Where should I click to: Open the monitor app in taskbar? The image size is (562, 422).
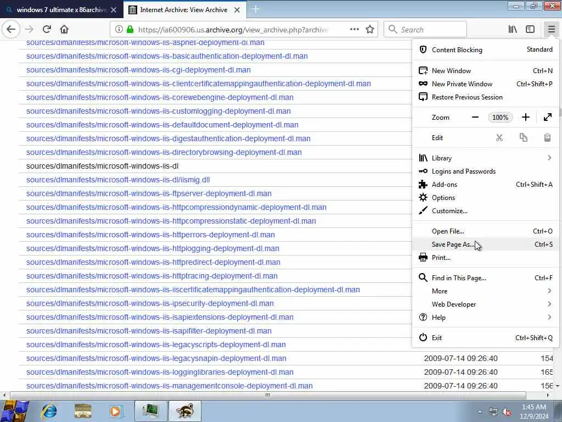tap(150, 411)
